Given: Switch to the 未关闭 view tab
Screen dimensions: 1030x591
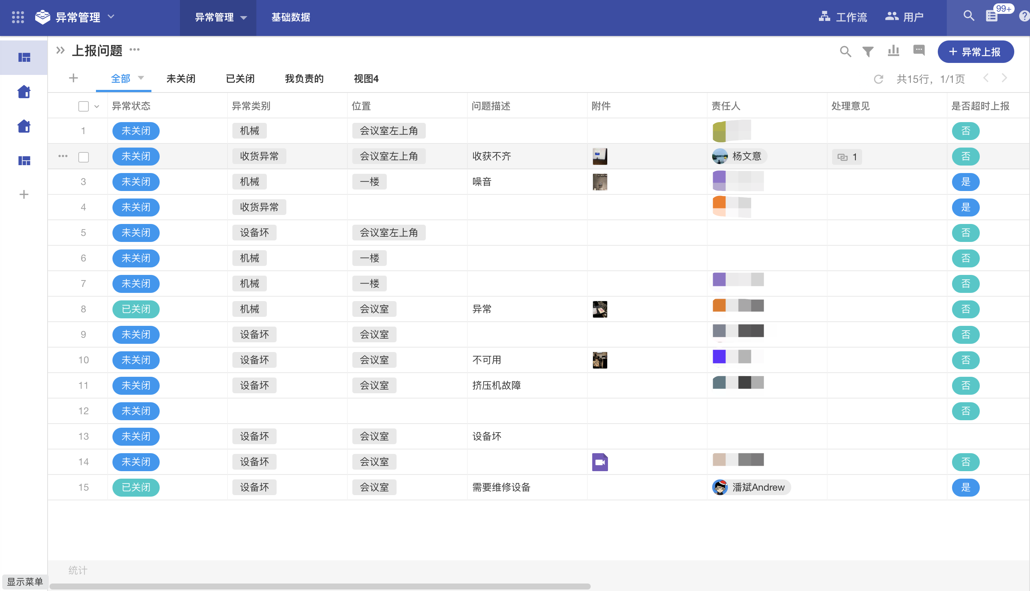Looking at the screenshot, I should point(181,79).
